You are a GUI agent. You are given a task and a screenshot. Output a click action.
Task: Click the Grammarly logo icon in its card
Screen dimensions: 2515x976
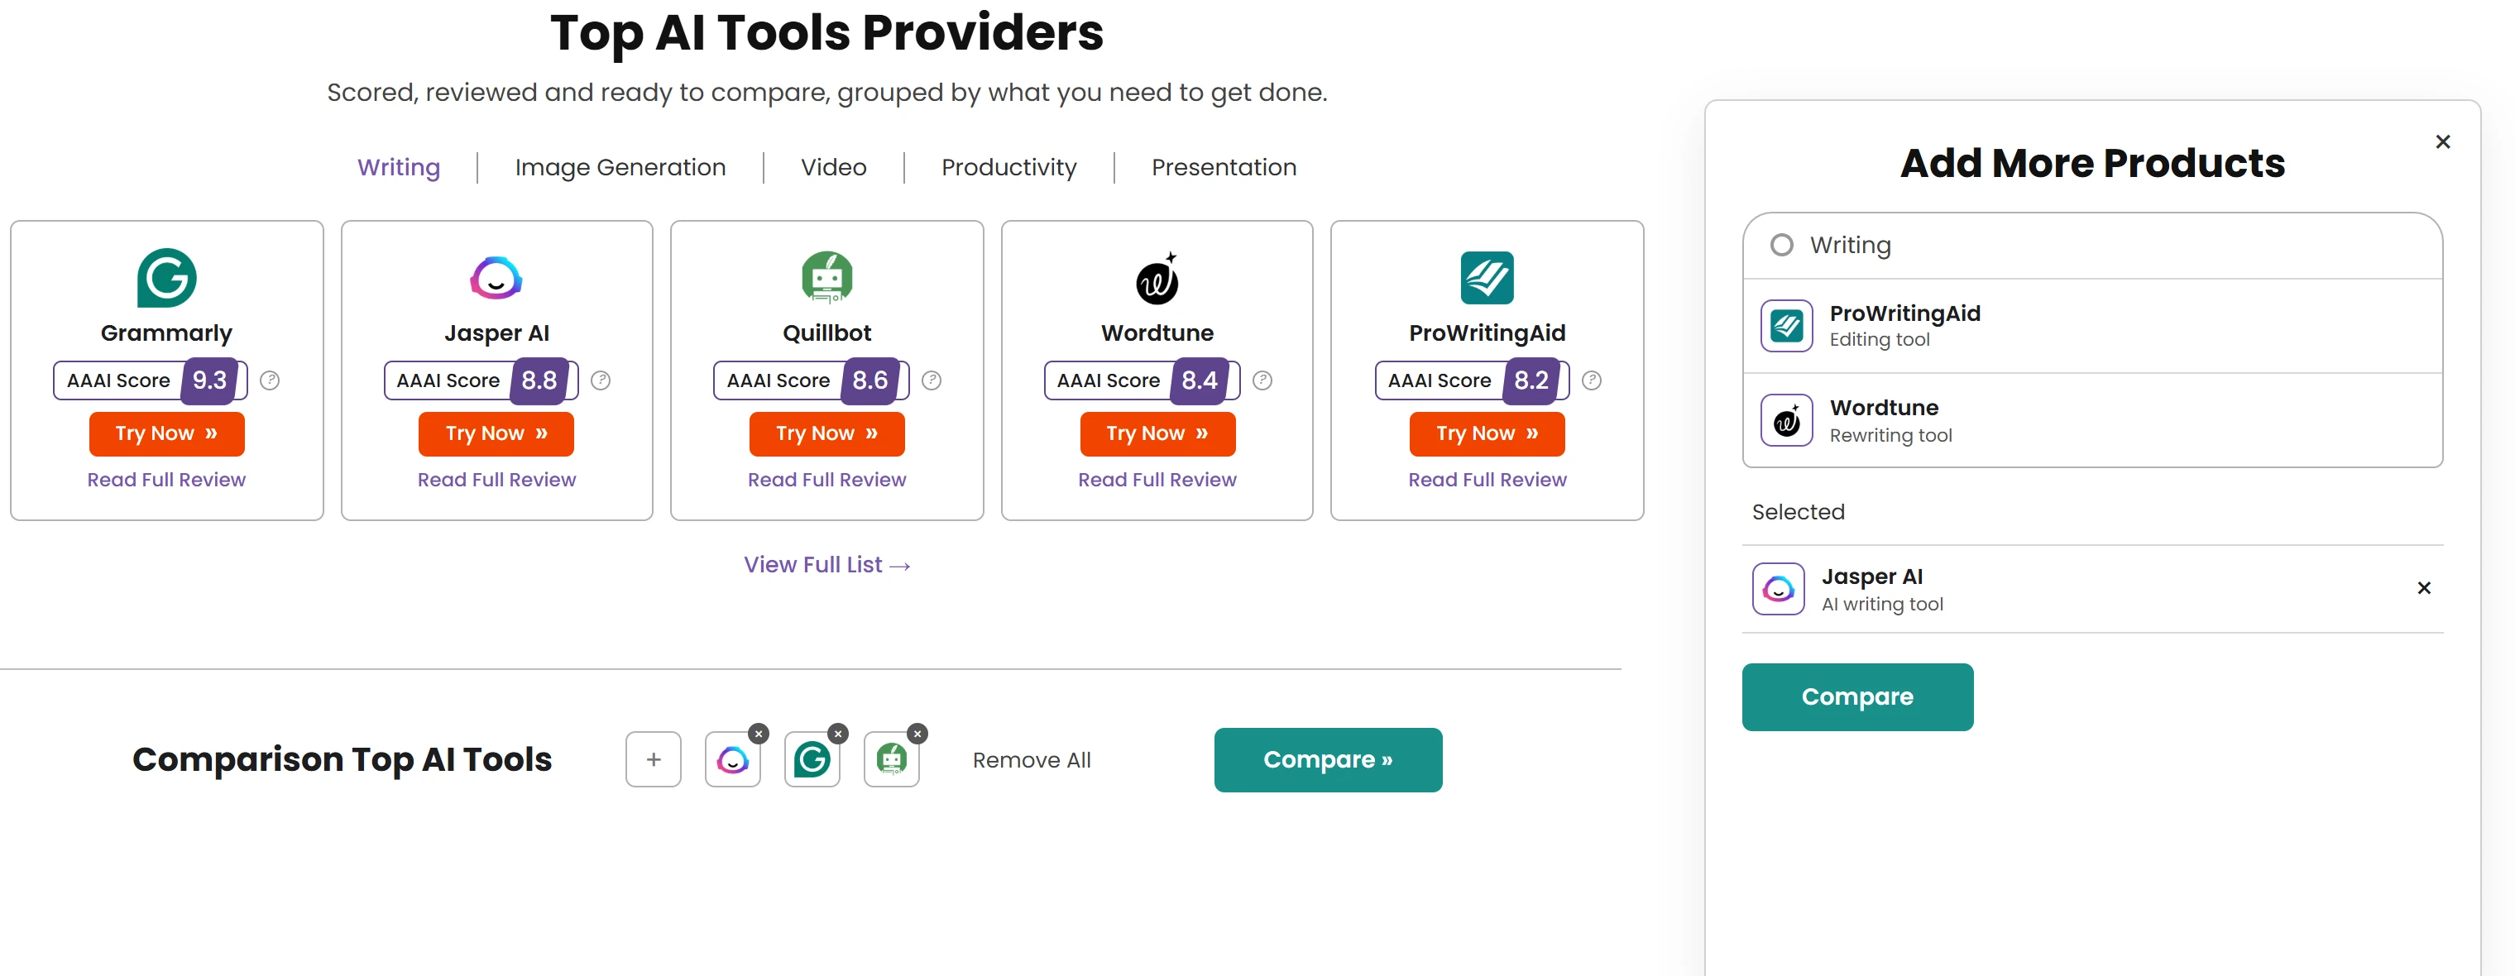(x=166, y=278)
